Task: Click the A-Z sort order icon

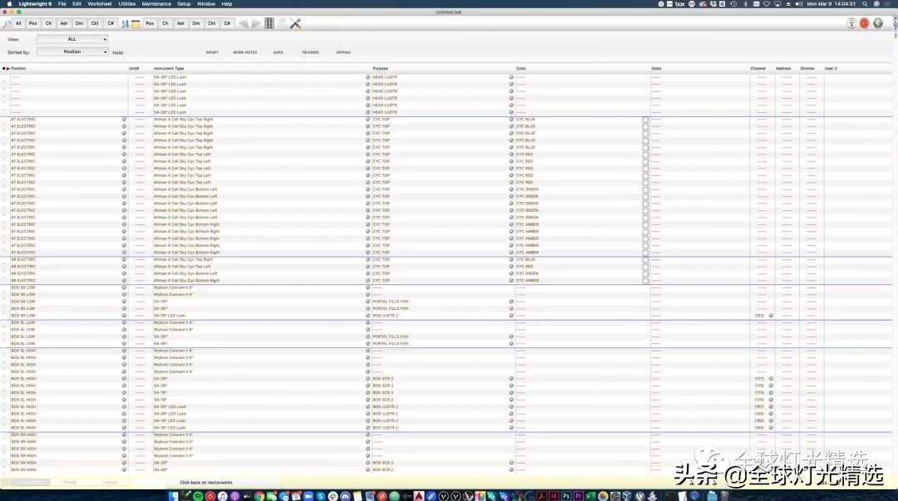Action: 125,23
